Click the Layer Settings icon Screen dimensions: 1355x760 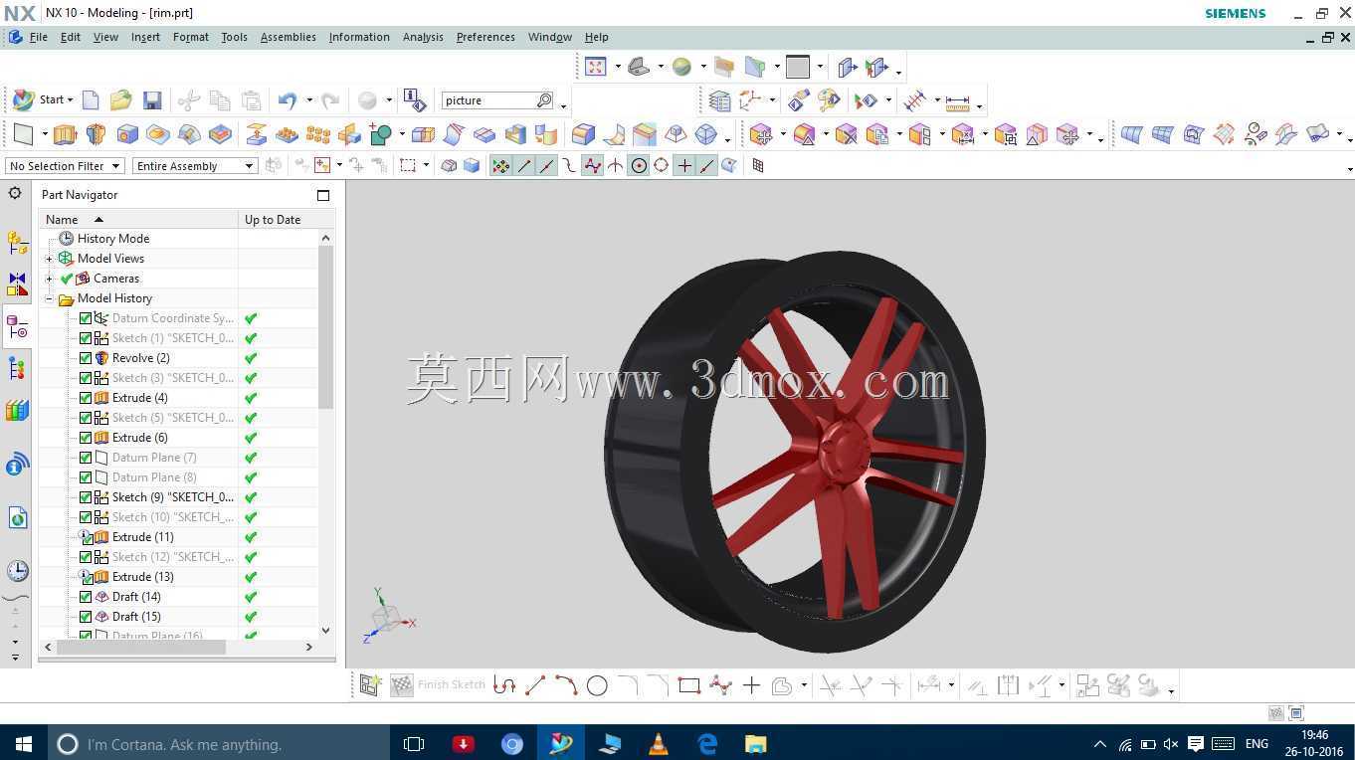click(719, 100)
